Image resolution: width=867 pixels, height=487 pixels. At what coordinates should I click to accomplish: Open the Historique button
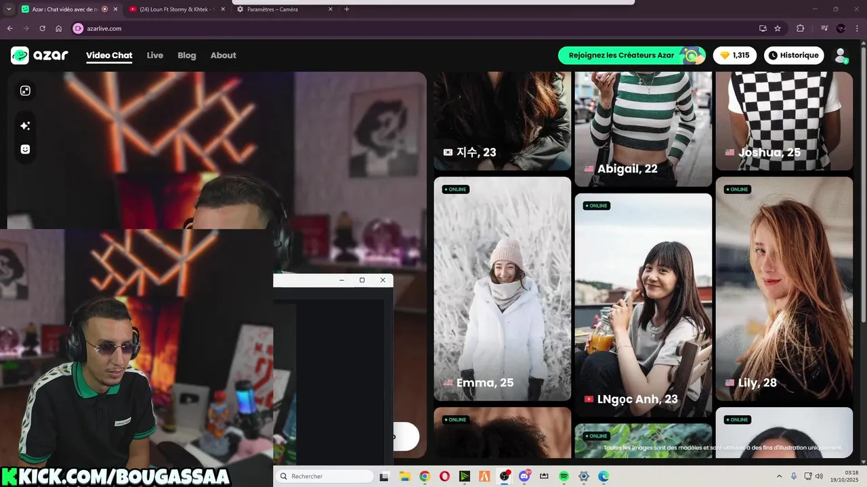tap(794, 55)
